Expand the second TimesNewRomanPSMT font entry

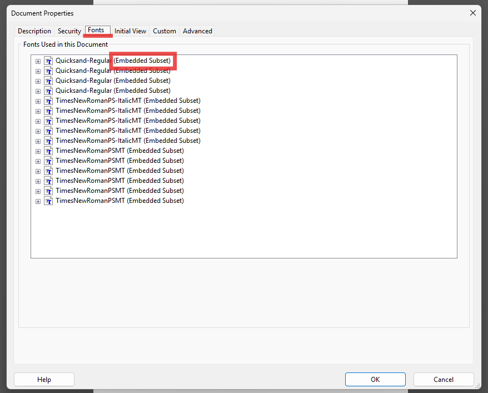pyautogui.click(x=38, y=161)
